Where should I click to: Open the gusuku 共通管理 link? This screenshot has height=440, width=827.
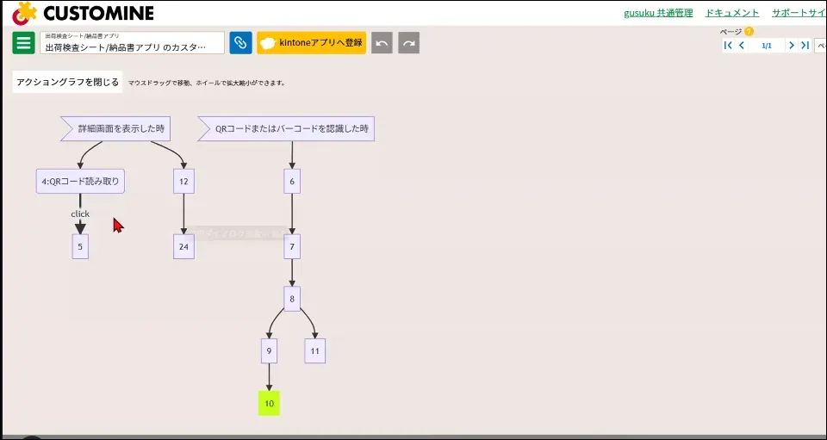click(x=658, y=13)
